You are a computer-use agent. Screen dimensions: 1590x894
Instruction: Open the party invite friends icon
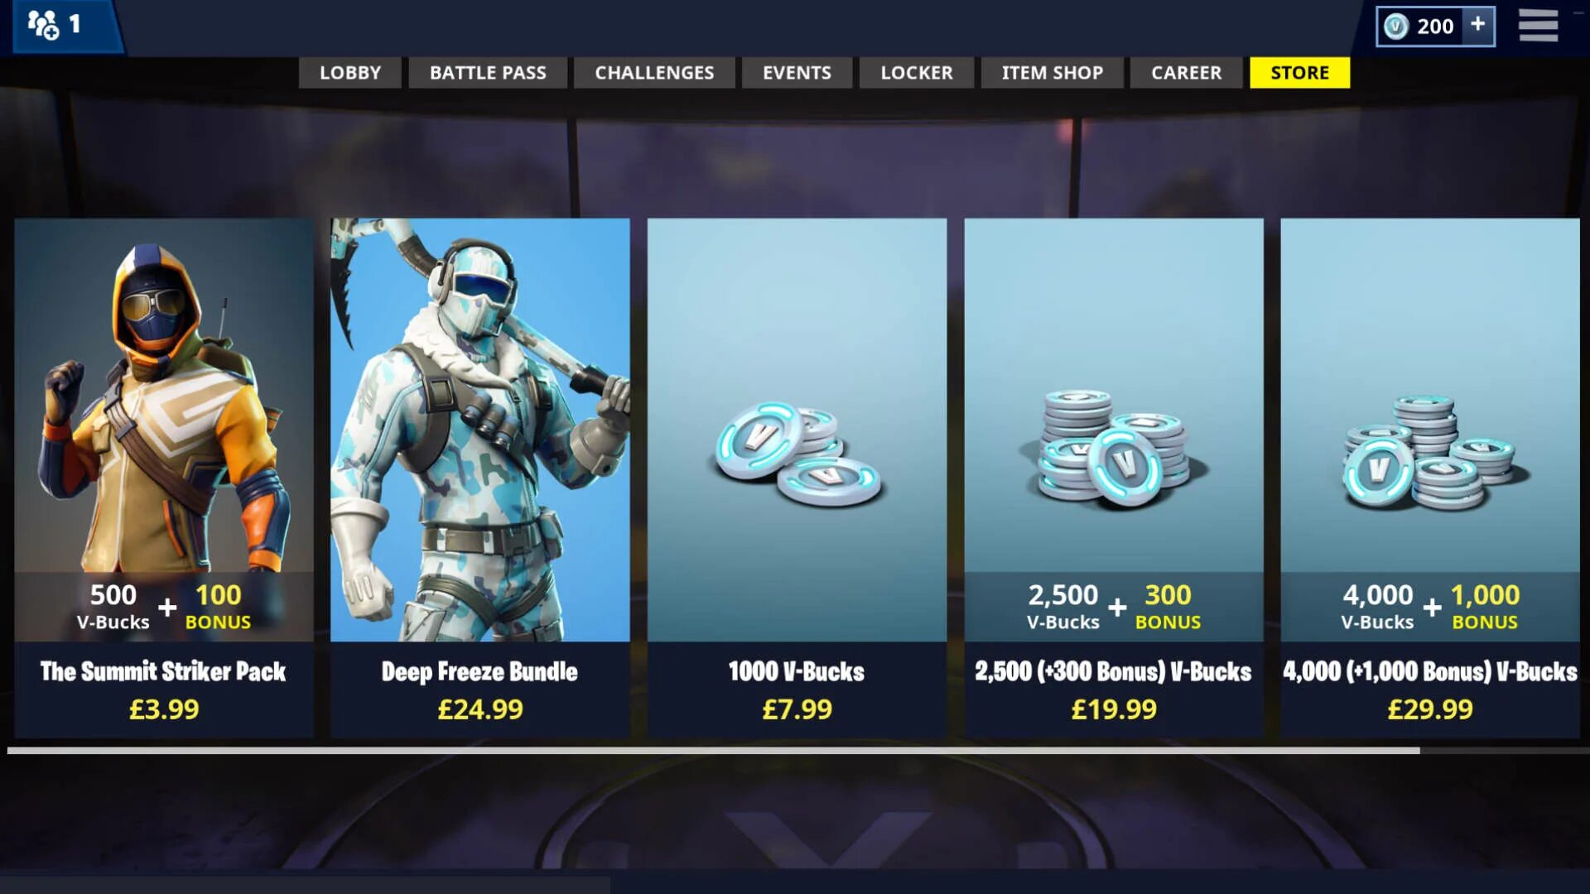click(43, 25)
